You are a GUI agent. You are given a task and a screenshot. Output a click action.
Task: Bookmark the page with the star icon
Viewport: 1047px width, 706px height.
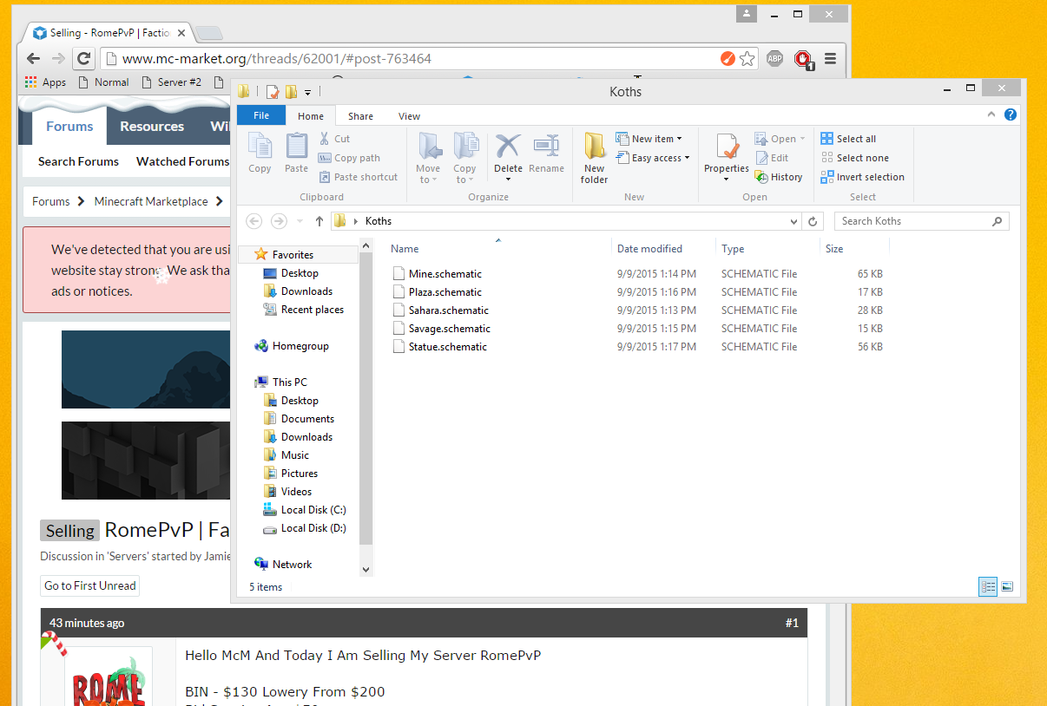747,59
